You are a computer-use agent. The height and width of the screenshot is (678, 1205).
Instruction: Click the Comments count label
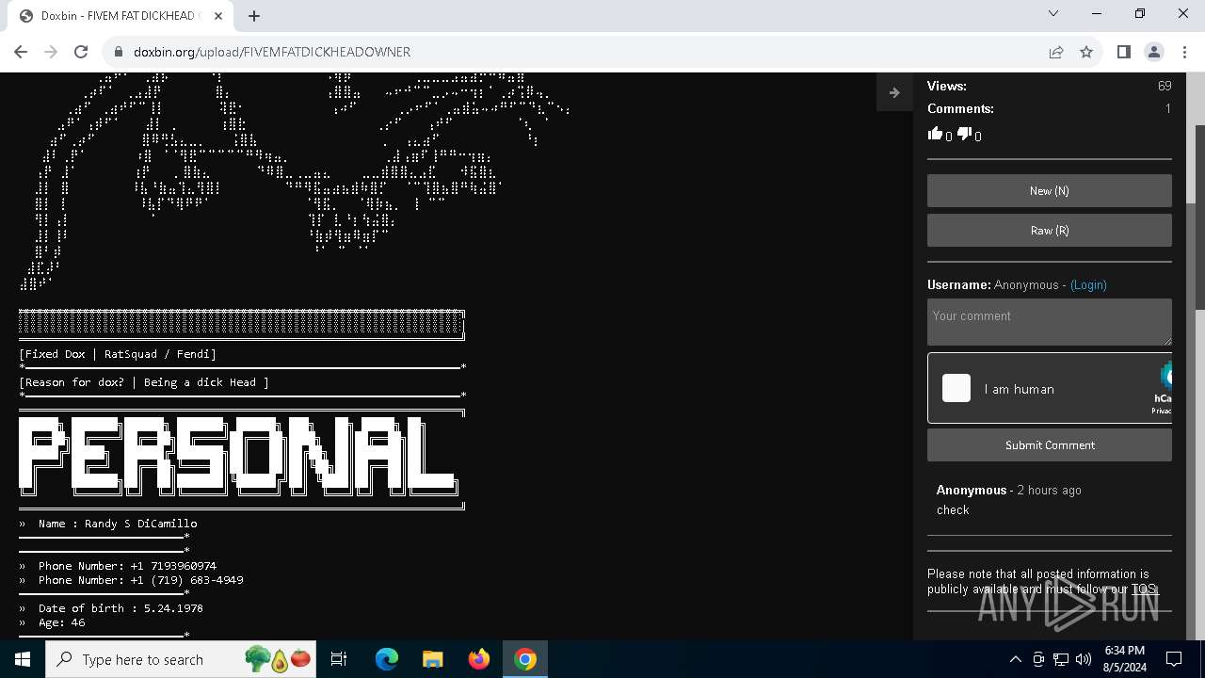point(960,108)
